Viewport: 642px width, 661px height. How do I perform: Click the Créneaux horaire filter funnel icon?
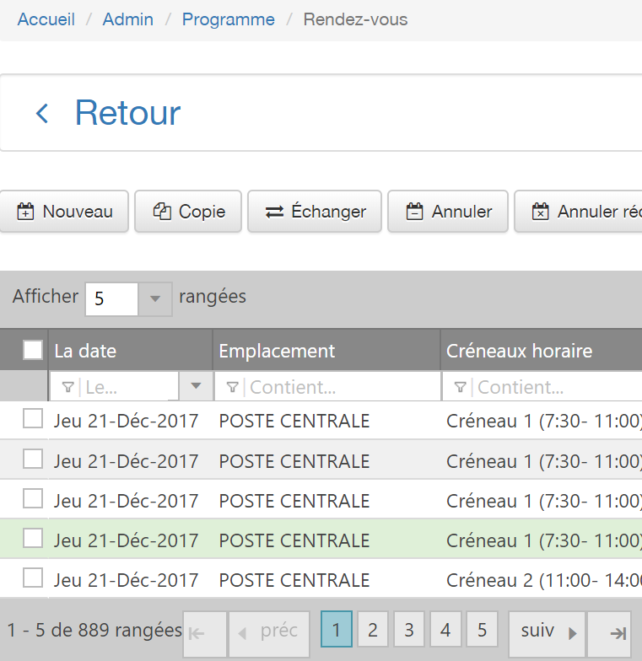(x=460, y=388)
